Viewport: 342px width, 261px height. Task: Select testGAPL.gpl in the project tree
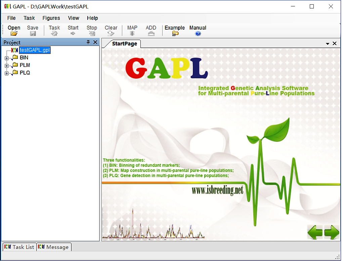click(35, 50)
